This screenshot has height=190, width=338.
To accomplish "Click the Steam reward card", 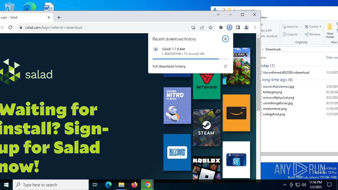I will [x=207, y=128].
